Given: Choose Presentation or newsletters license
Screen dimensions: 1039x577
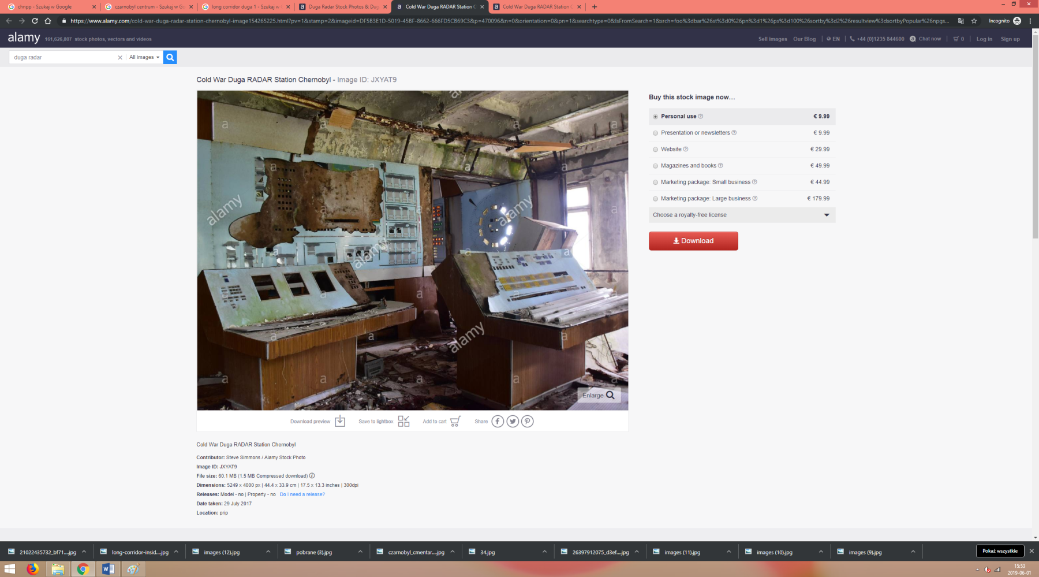Looking at the screenshot, I should (x=655, y=133).
